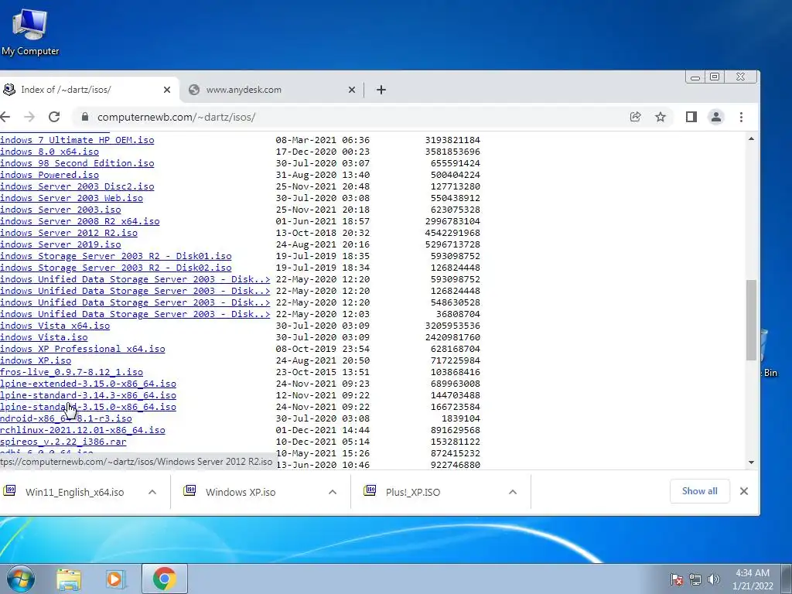Close the Index of /~dartz/isos/ tab
792x594 pixels.
[x=167, y=90]
